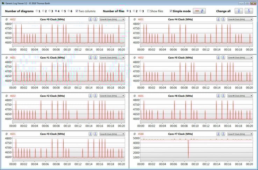Viewport: 258px width, 170px height.
Task: Open the Core #7 Clock sensor dropdown
Action: (240, 134)
